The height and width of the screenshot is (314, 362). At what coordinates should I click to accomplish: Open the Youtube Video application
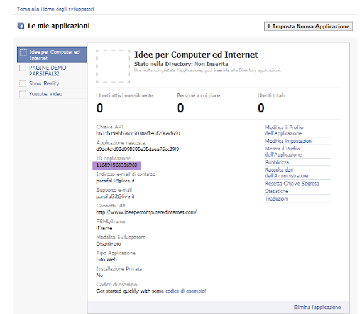(45, 93)
